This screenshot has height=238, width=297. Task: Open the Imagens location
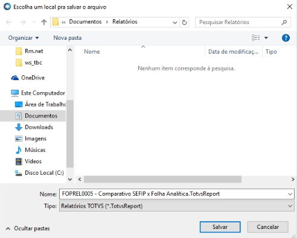pos(36,139)
